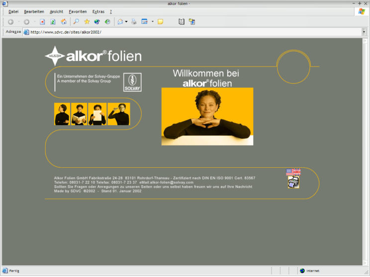The height and width of the screenshot is (277, 370).
Task: Click the Back navigation arrow
Action: pos(10,22)
